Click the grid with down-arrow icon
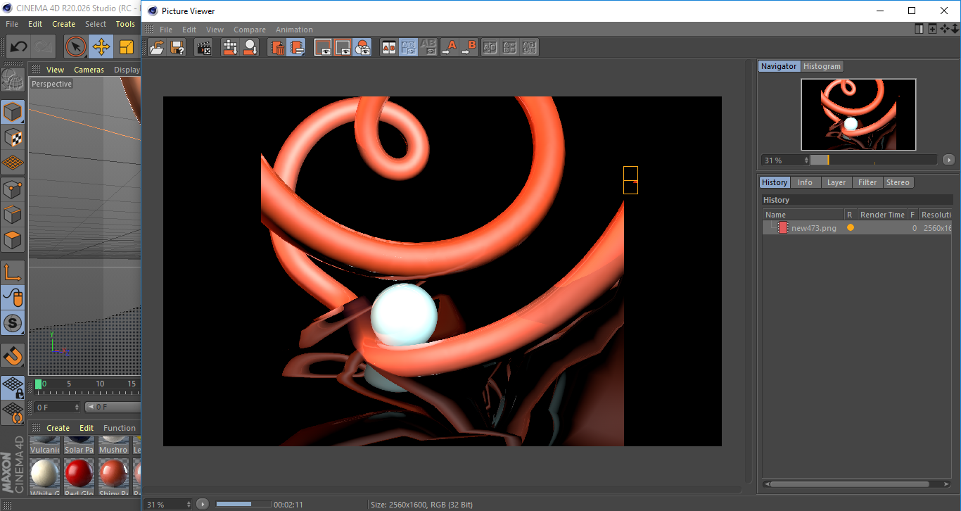The height and width of the screenshot is (511, 961). click(230, 48)
